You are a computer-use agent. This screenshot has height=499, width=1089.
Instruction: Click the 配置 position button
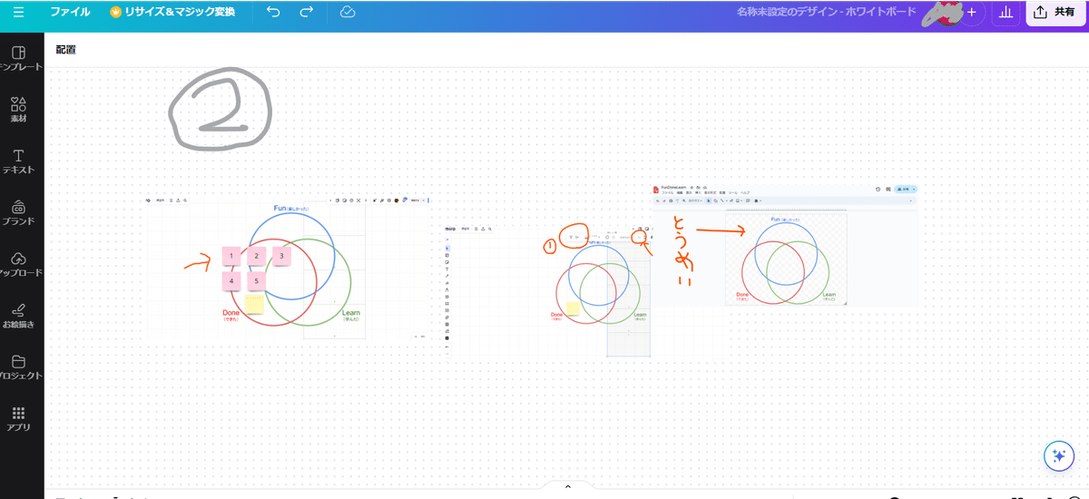coord(65,50)
